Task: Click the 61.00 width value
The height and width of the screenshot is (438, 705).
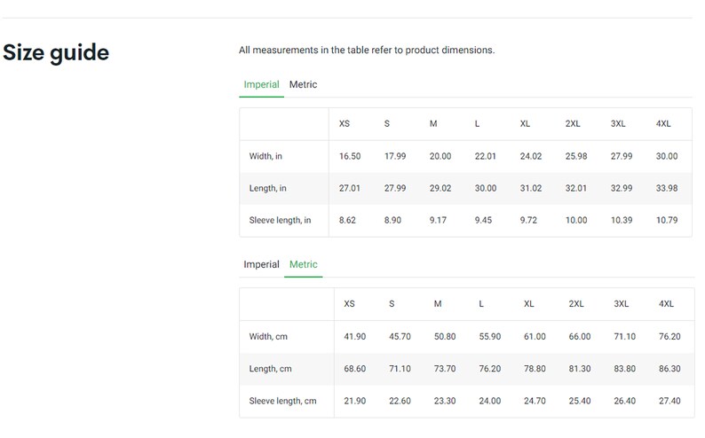Action: pyautogui.click(x=535, y=337)
